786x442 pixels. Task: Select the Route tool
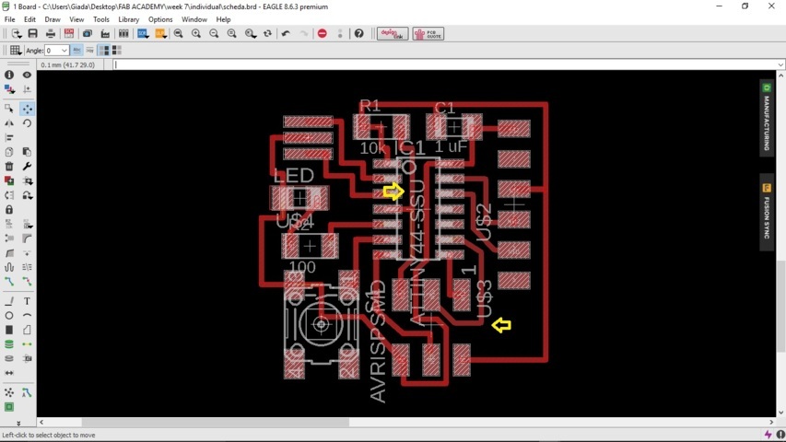click(x=9, y=282)
